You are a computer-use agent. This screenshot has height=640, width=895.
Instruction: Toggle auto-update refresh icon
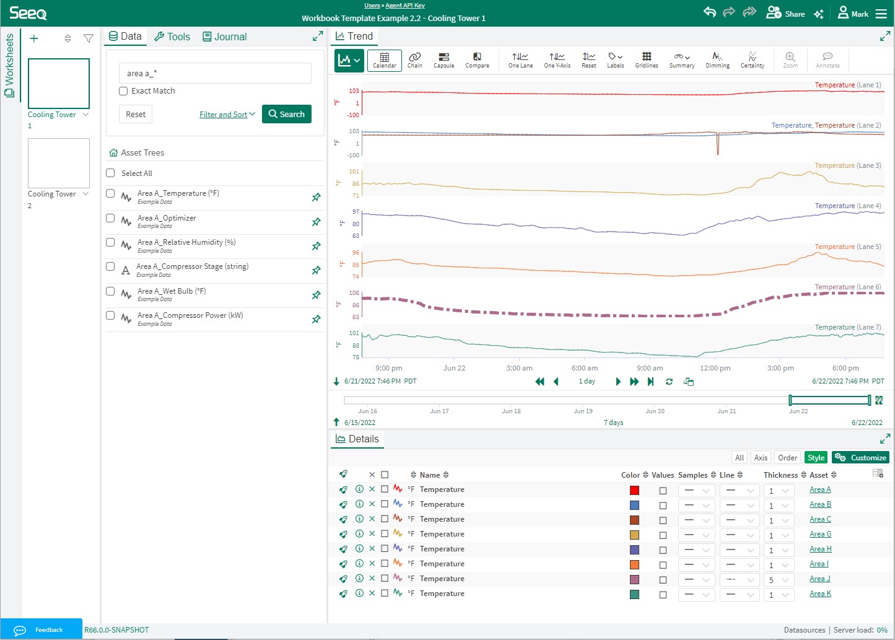[669, 382]
